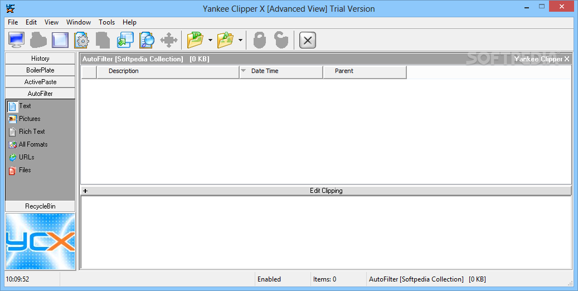Click the blank first column header
The width and height of the screenshot is (578, 291).
(89, 72)
